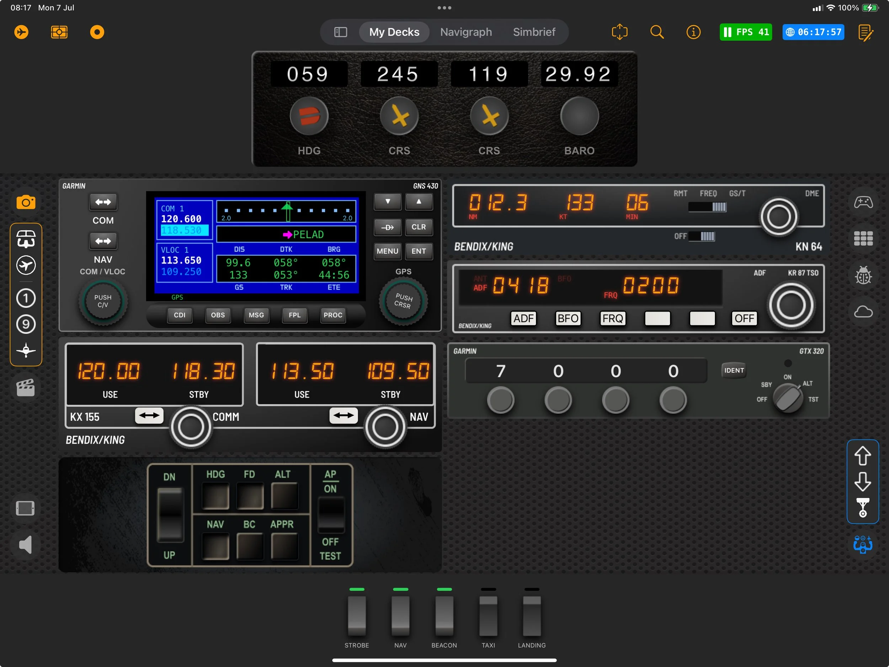The image size is (889, 667).
Task: Switch to the Simbrief tab
Action: 534,32
